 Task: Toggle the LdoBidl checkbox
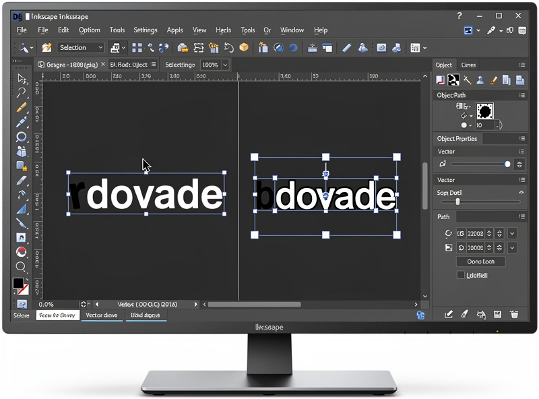tap(461, 275)
